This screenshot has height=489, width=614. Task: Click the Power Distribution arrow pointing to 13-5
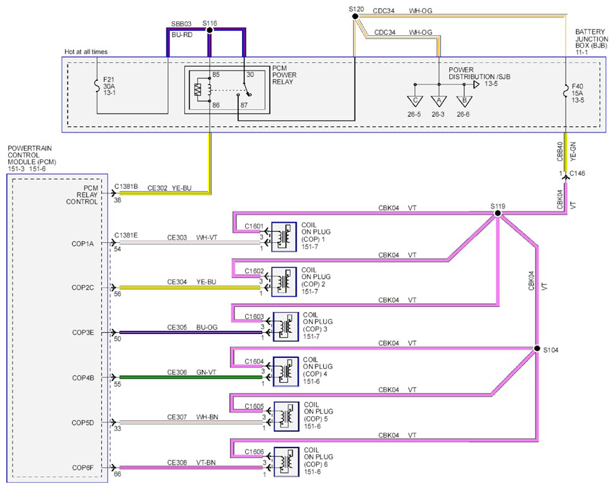[476, 85]
